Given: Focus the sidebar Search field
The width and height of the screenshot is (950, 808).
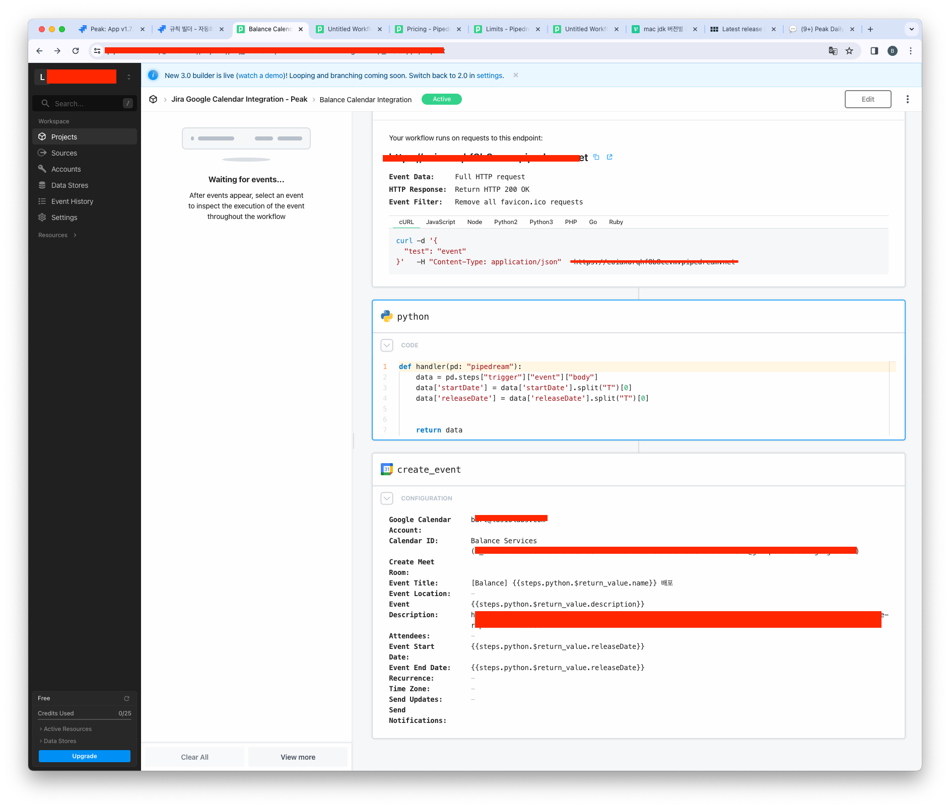Looking at the screenshot, I should 85,103.
